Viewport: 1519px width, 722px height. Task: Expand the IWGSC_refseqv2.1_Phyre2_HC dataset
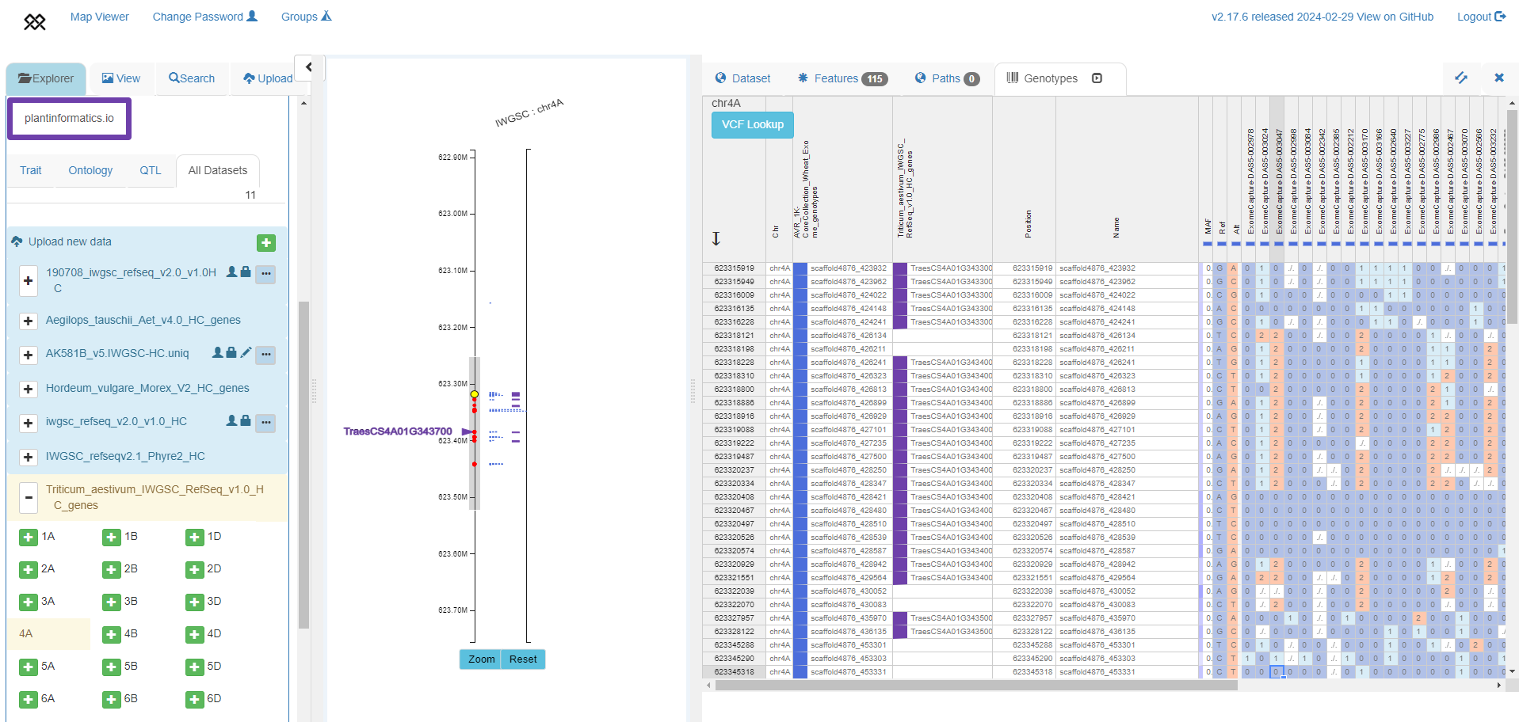29,457
